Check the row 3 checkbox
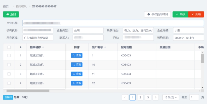The height and width of the screenshot is (104, 207). [9, 74]
